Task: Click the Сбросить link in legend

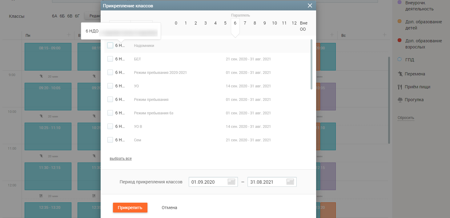Action: [x=406, y=118]
